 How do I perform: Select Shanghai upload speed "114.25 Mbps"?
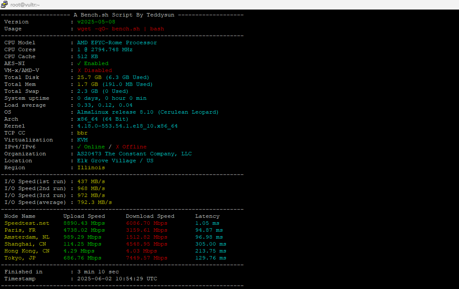pos(82,244)
